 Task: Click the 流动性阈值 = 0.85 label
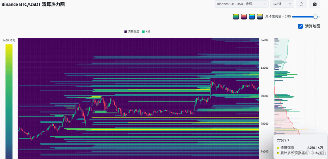click(x=278, y=16)
